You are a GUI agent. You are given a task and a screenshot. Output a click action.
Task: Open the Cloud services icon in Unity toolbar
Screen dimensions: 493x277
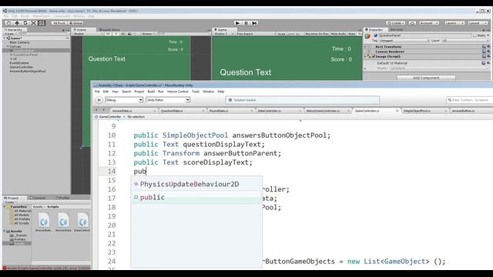click(412, 23)
